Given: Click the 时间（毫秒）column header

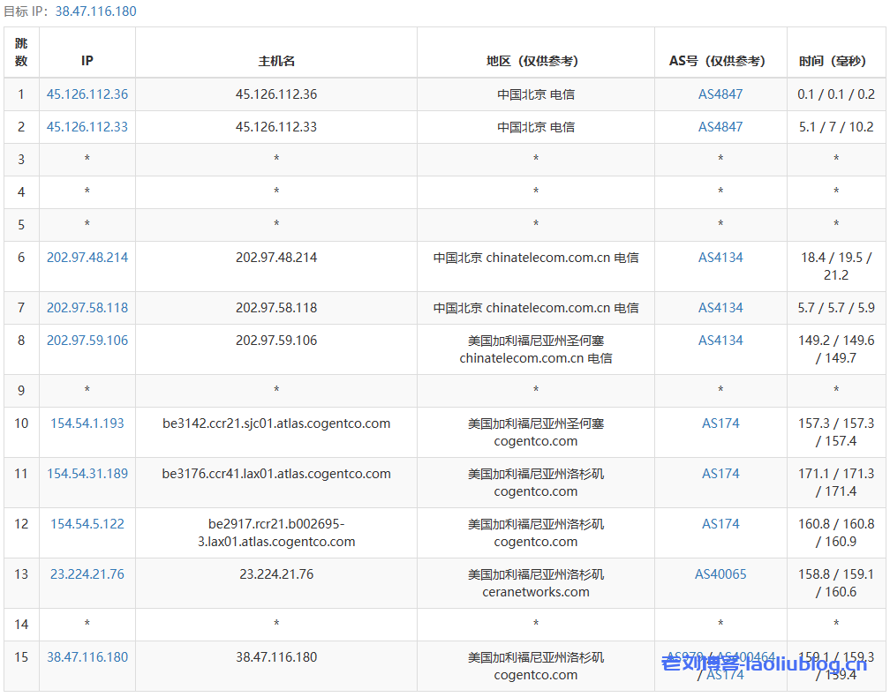Looking at the screenshot, I should click(x=836, y=61).
